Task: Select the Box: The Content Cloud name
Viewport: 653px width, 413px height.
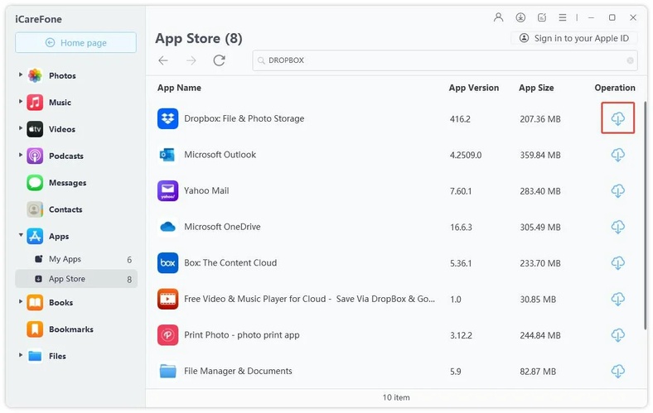Action: click(x=230, y=263)
